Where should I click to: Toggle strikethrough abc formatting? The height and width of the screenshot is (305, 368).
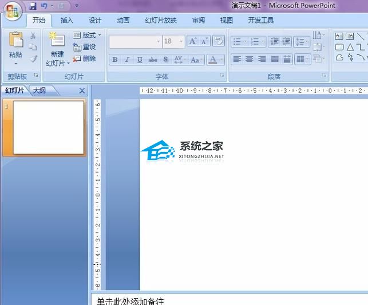(x=153, y=60)
